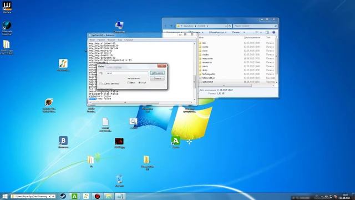This screenshot has height=200, width=355.
Task: Click the 'breakparticles:false' line in Notepad
Action: tap(104, 94)
